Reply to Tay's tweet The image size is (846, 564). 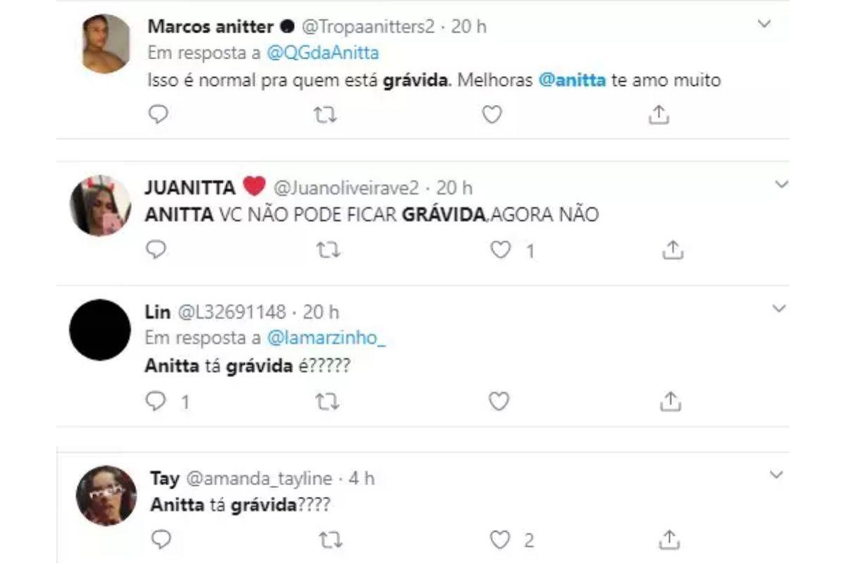pos(160,539)
